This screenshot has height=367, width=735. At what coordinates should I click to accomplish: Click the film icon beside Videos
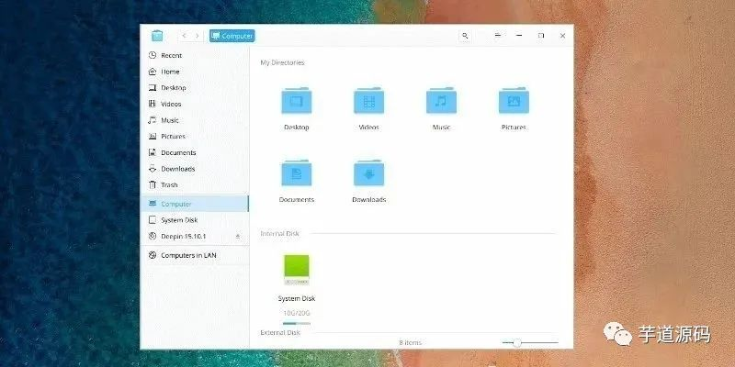(152, 104)
